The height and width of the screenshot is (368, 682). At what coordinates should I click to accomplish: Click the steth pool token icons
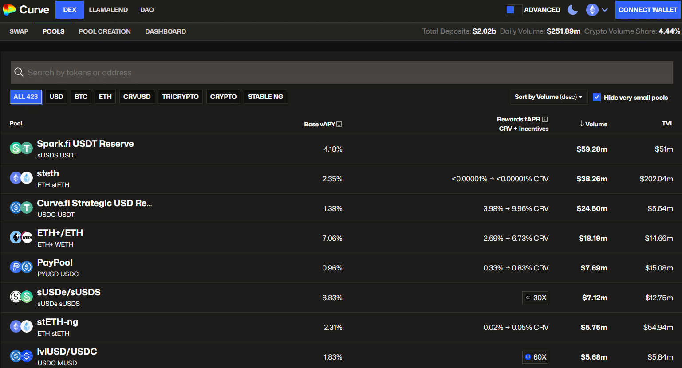21,178
